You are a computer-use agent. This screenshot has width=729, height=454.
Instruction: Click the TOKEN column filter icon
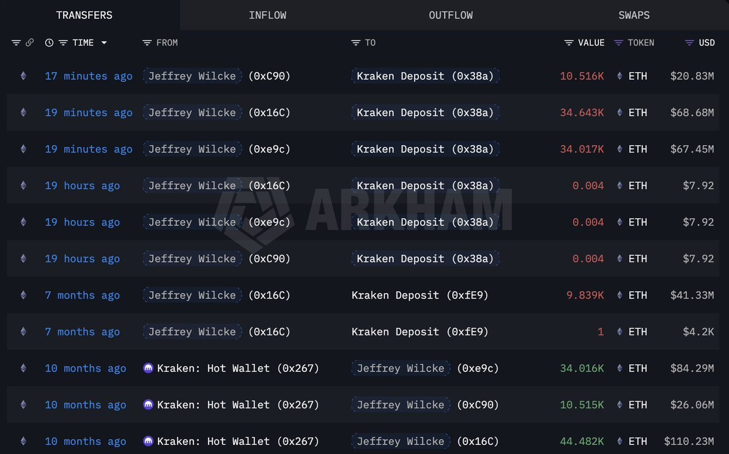point(618,43)
